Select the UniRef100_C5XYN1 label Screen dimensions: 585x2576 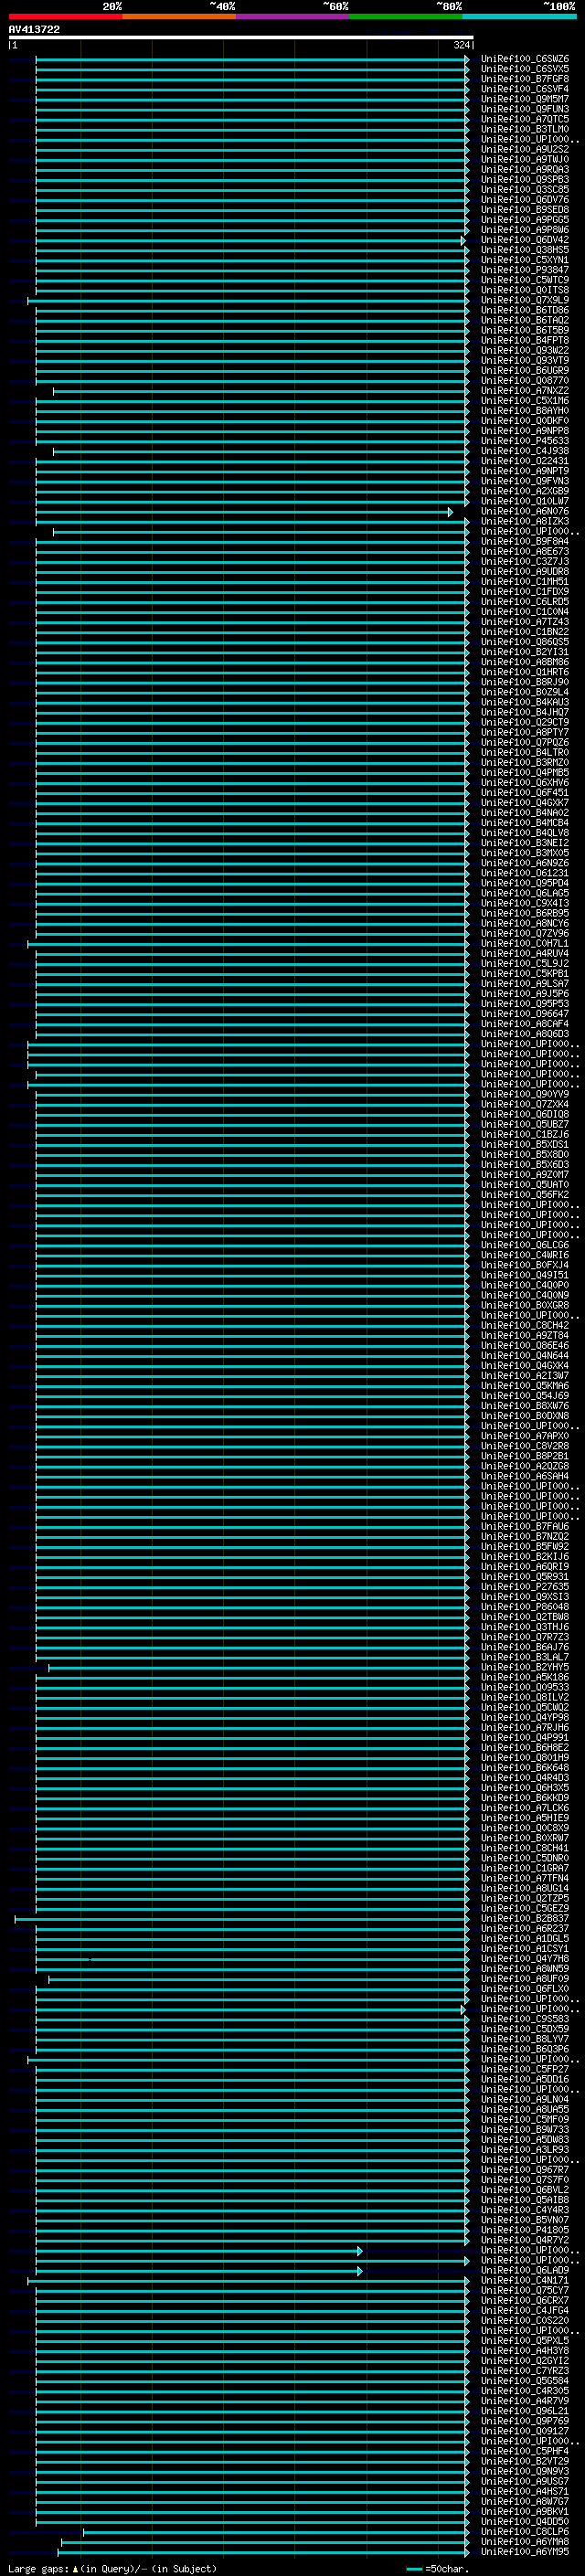pyautogui.click(x=525, y=260)
